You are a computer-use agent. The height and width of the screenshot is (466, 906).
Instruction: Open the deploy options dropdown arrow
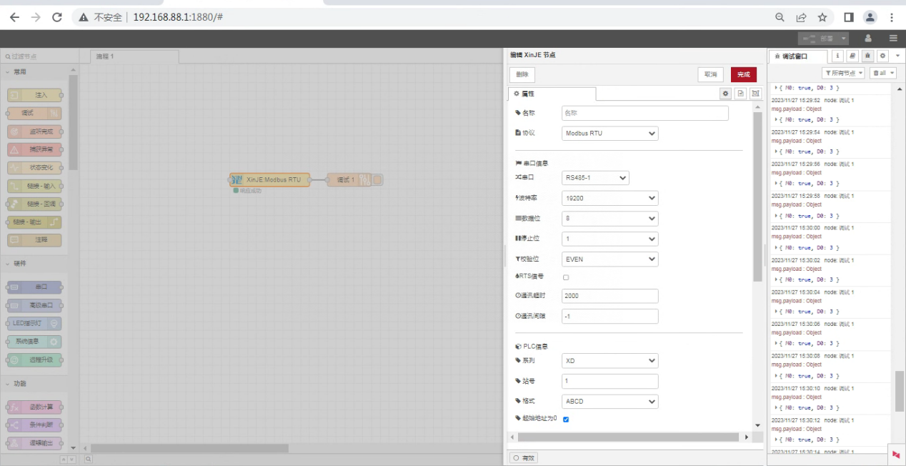coord(844,39)
